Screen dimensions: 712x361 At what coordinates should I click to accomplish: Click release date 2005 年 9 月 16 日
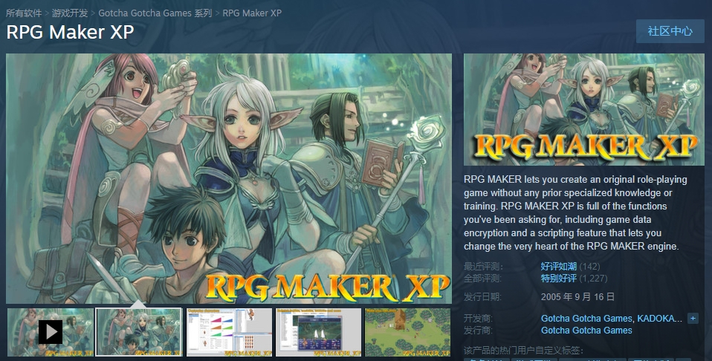577,297
